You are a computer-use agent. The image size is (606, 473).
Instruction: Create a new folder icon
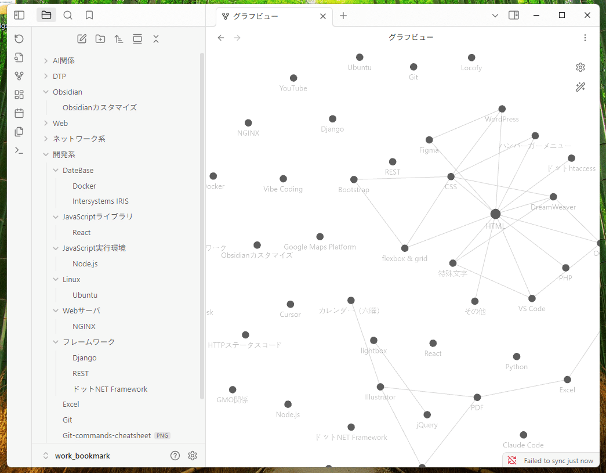click(x=100, y=39)
